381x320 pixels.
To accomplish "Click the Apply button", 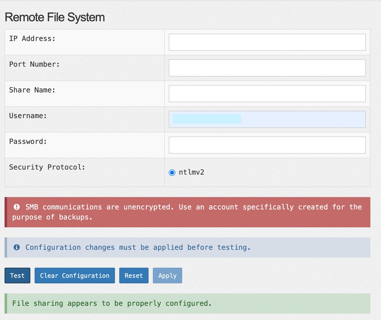I will point(167,276).
